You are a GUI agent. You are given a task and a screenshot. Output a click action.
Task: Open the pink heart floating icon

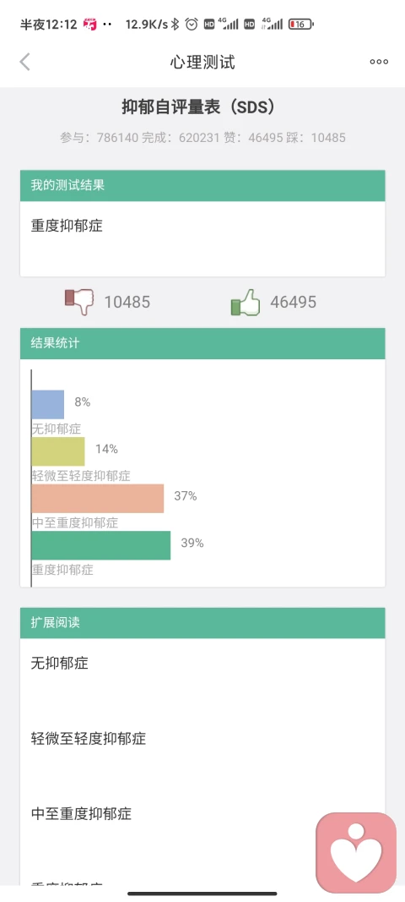pos(356,852)
